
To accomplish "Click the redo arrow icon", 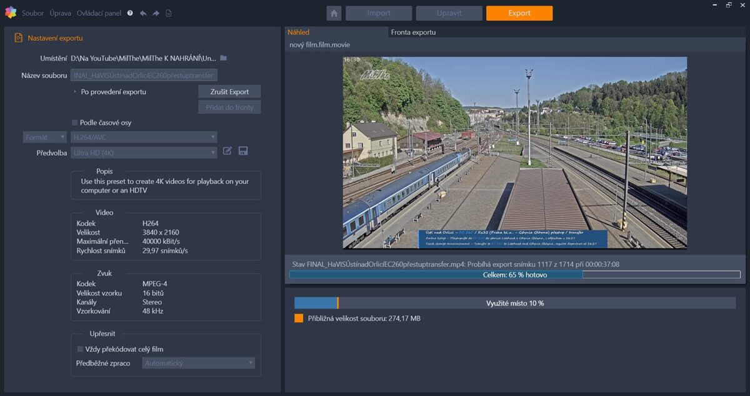I will (x=156, y=13).
